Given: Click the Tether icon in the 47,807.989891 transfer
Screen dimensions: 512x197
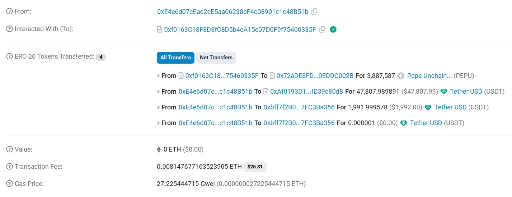Looking at the screenshot, I should tap(444, 92).
